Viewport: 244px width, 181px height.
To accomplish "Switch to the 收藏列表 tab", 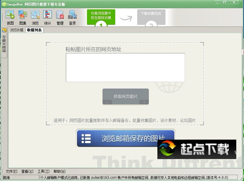I will tap(35, 30).
